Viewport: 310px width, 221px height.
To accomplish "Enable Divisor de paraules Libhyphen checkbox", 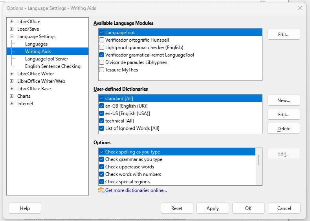I will [102, 62].
